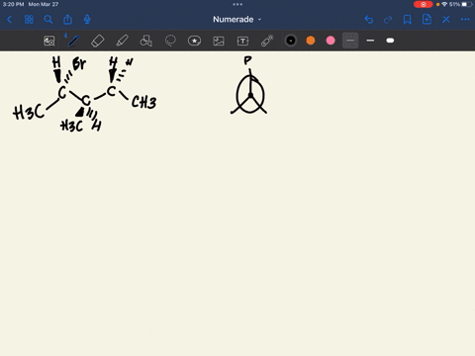The image size is (475, 356).
Task: Select the Highlighter tool
Action: point(122,41)
